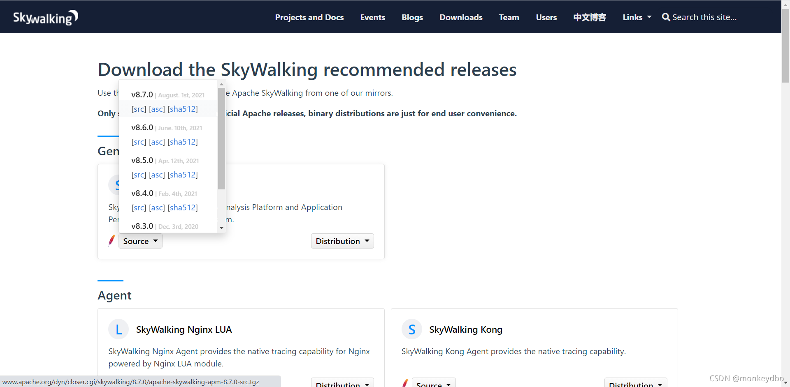
Task: Click the L icon of SkyWalking Nginx LUA
Action: [118, 329]
